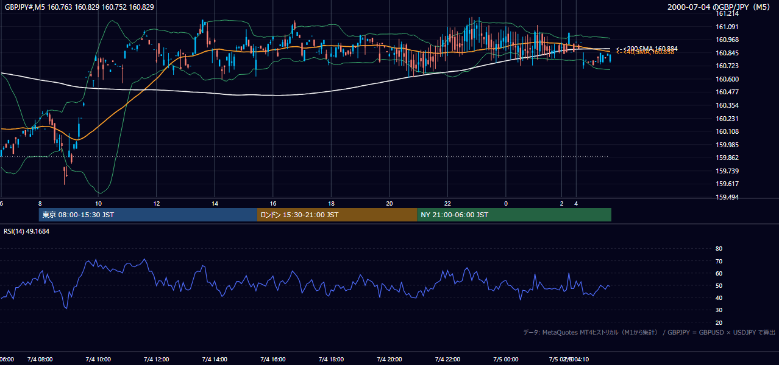Click price axis value 159.494
Image resolution: width=779 pixels, height=365 pixels.
[727, 197]
